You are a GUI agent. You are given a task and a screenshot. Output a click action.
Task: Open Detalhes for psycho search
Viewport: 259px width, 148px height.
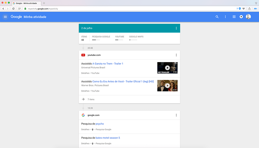[85, 129]
